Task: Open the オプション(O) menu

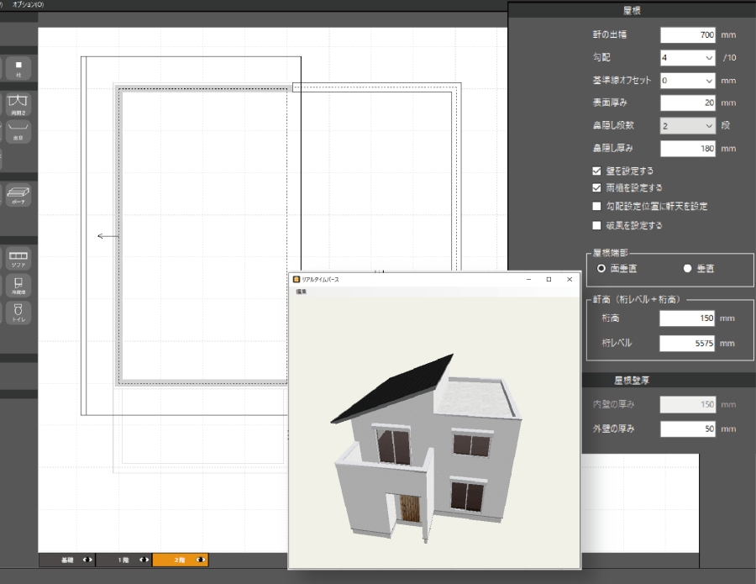Action: tap(28, 5)
